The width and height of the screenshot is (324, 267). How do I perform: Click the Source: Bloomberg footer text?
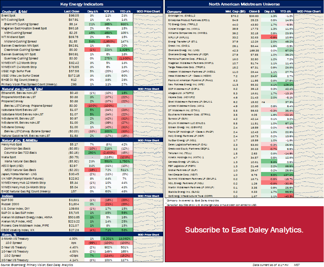[37, 265]
